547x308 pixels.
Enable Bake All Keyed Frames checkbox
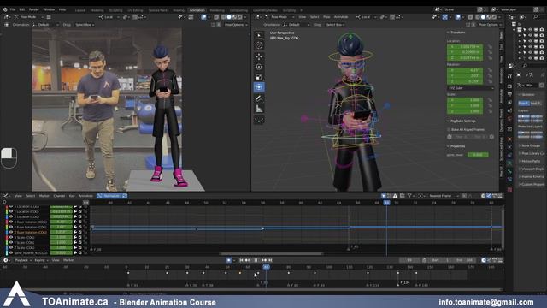(449, 129)
